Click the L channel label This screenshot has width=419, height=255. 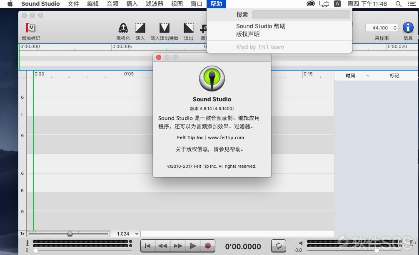[22, 115]
